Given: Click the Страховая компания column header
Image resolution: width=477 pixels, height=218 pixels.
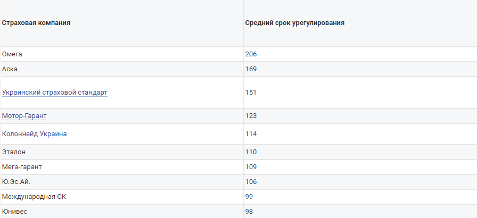Looking at the screenshot, I should [x=36, y=23].
